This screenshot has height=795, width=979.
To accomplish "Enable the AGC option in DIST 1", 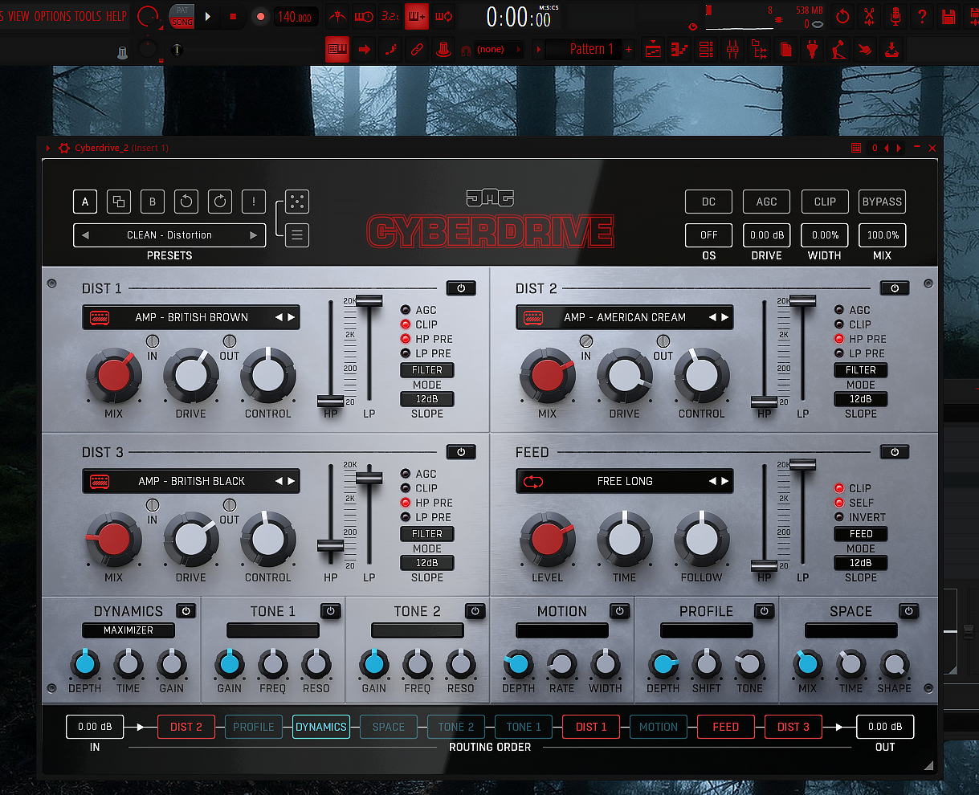I will (x=406, y=310).
